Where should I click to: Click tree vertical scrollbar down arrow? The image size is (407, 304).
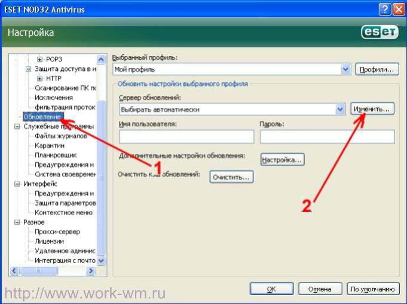point(101,260)
